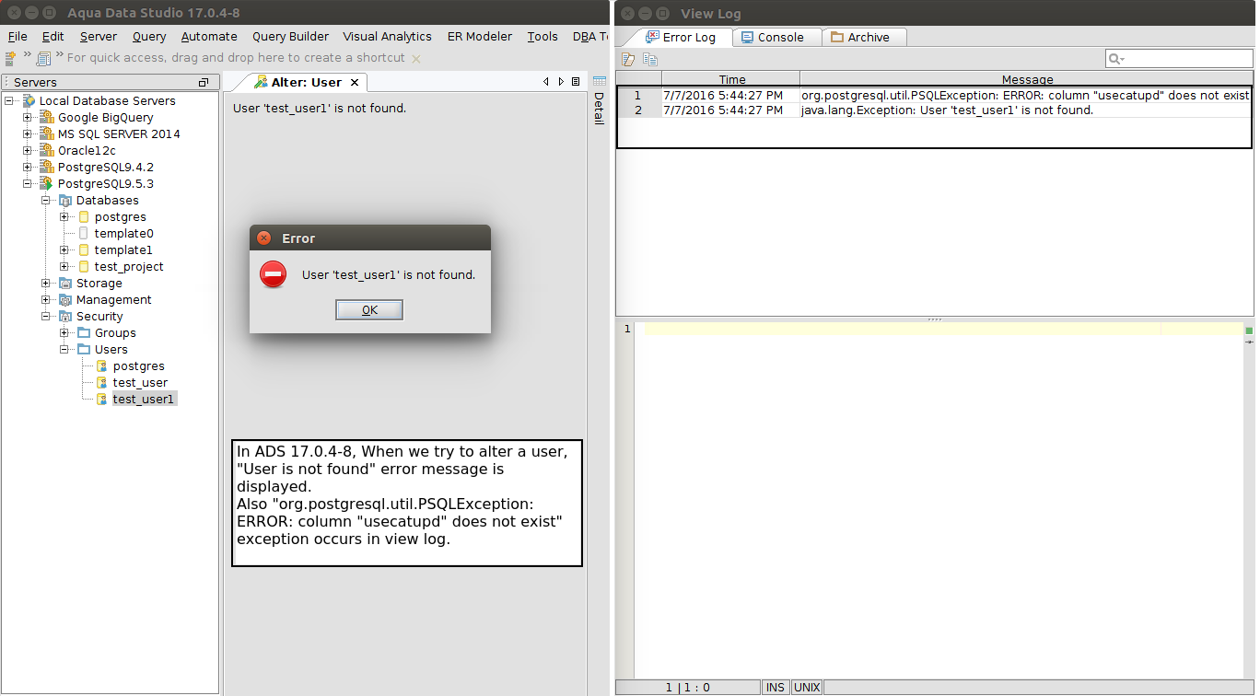This screenshot has height=696, width=1260.
Task: Collapse the Local Database Servers root node
Action: tap(9, 101)
